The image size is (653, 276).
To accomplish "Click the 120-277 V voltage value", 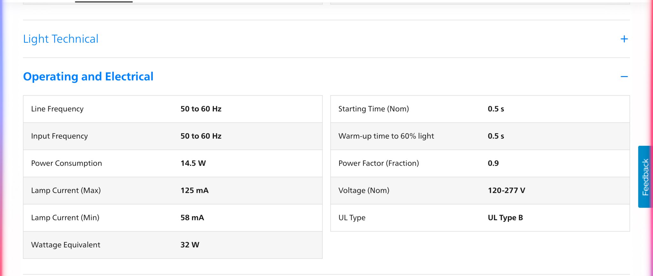I will click(x=506, y=190).
